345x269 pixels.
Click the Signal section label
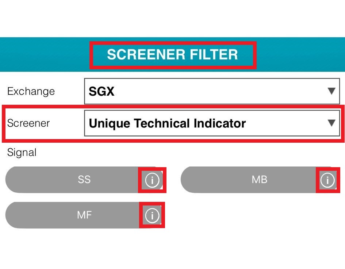tap(22, 153)
